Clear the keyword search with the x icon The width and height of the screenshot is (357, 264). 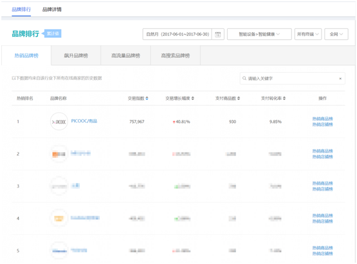[340, 79]
